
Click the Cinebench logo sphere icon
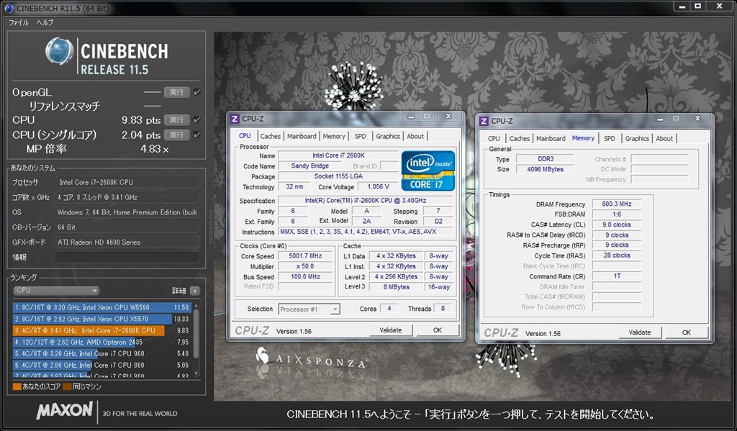pyautogui.click(x=59, y=51)
